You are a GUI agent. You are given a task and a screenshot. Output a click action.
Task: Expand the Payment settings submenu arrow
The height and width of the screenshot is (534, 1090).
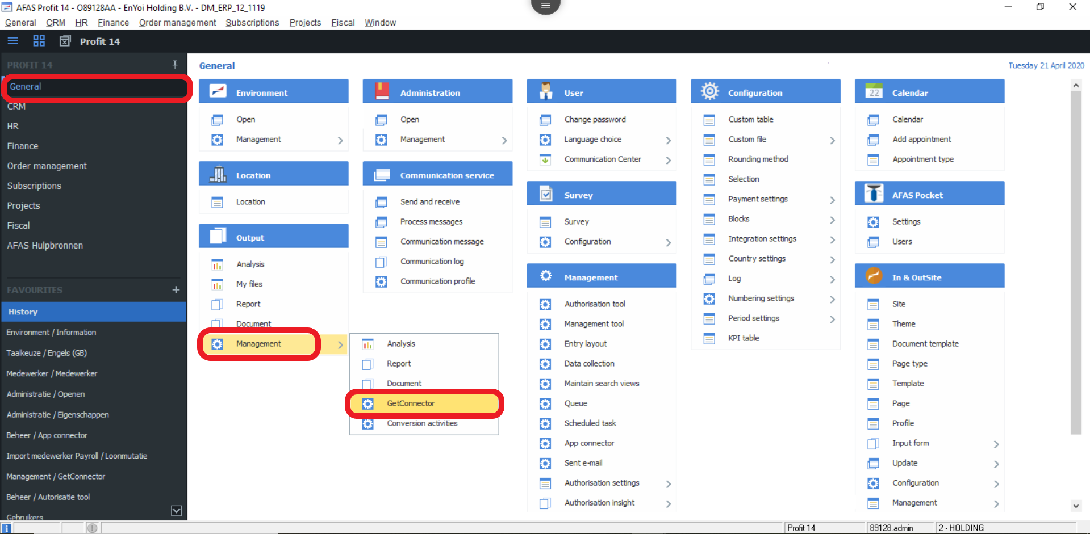point(832,200)
